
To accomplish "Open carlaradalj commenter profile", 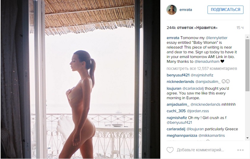I will coord(176,129).
